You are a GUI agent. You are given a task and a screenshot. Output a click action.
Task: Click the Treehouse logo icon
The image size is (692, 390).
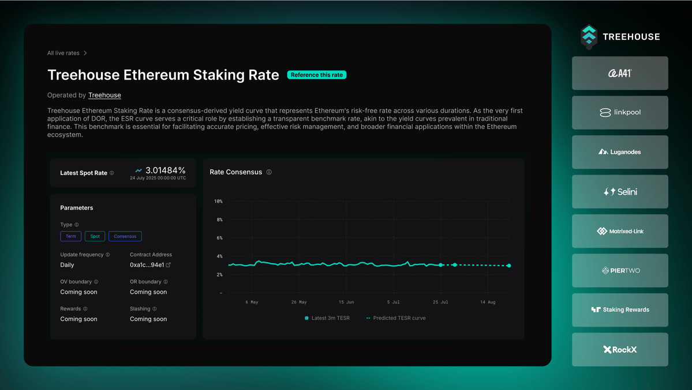589,36
